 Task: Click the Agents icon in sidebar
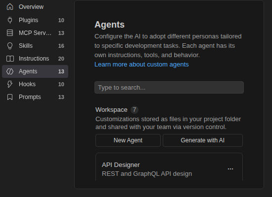coord(10,71)
